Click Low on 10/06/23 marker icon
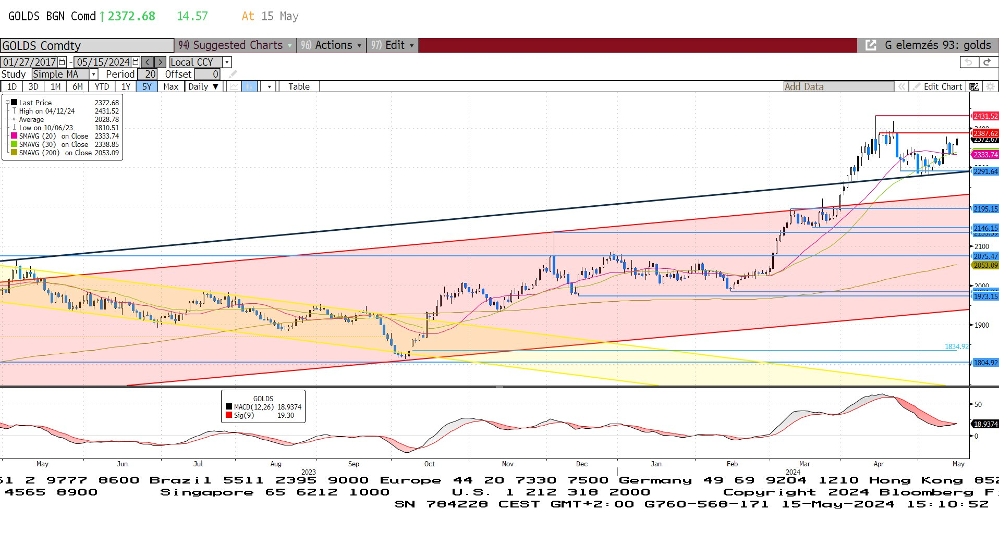This screenshot has width=999, height=533. (x=14, y=128)
